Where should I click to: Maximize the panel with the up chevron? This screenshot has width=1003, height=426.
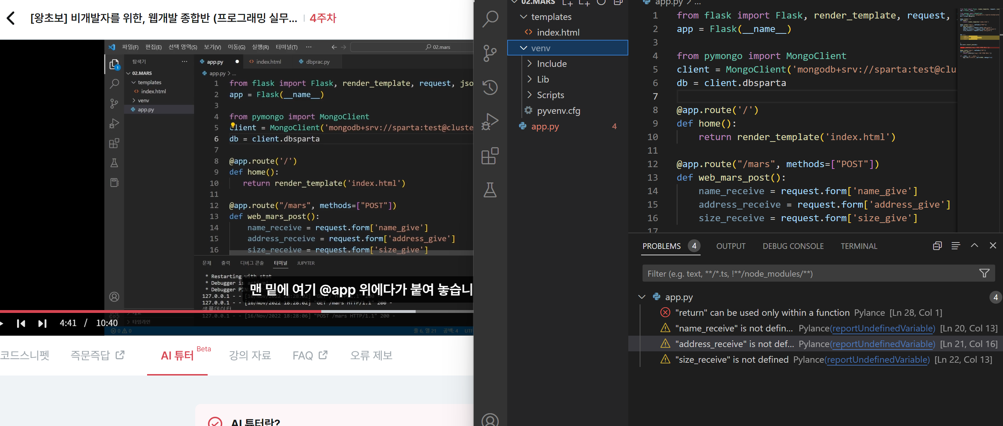tap(974, 245)
